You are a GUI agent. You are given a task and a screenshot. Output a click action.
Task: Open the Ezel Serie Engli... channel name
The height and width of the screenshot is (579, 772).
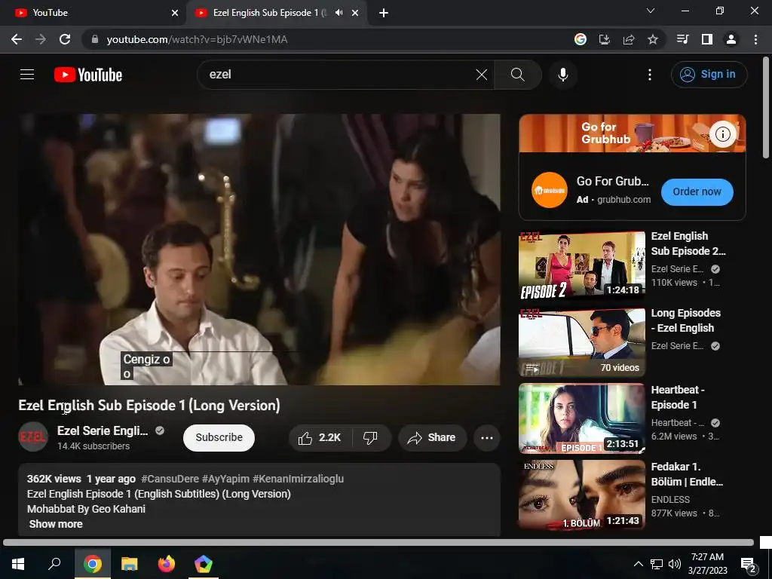tap(103, 430)
